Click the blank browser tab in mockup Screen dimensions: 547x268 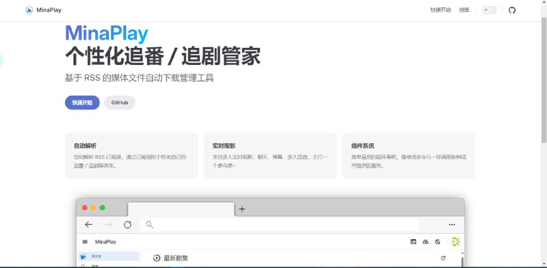181,209
